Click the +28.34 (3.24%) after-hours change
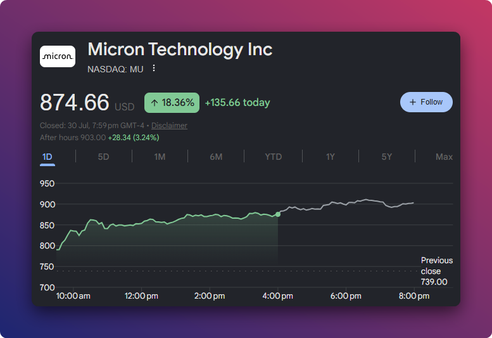The height and width of the screenshot is (338, 492). point(134,138)
